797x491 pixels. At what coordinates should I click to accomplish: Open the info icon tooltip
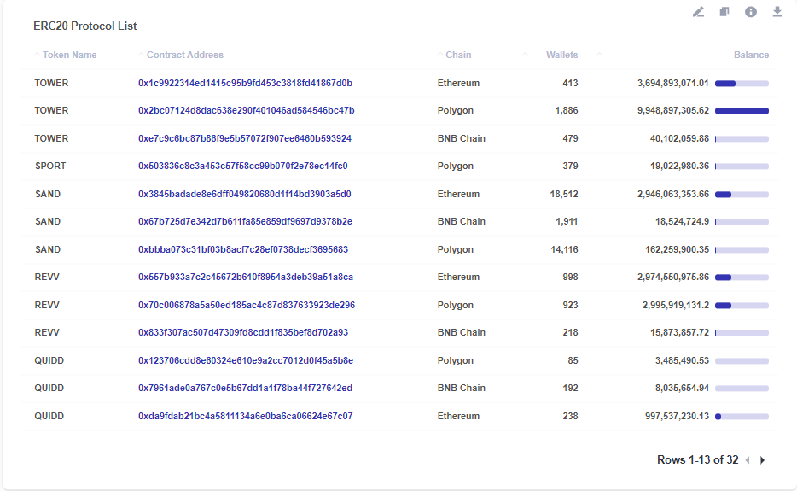pyautogui.click(x=751, y=12)
